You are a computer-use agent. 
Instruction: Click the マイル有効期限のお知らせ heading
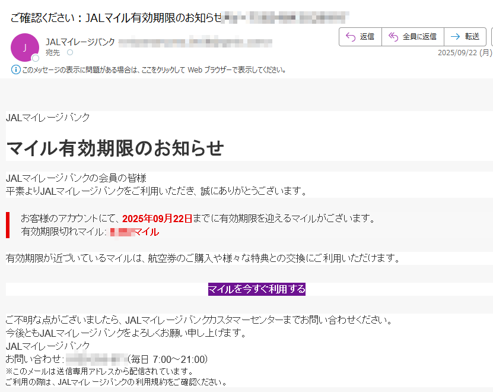[x=115, y=148]
